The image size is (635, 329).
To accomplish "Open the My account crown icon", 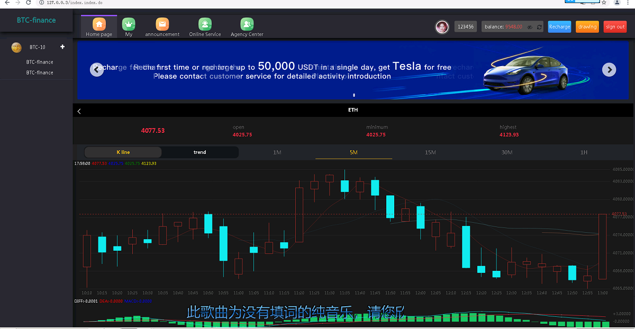I will click(129, 24).
